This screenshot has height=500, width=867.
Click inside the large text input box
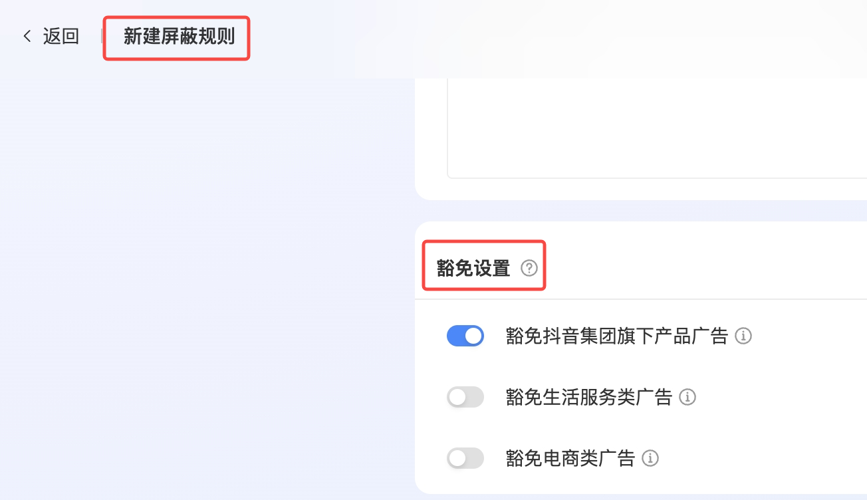(x=657, y=128)
